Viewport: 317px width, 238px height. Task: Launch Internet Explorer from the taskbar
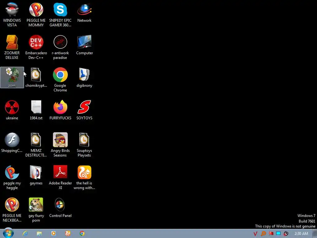(x=25, y=233)
